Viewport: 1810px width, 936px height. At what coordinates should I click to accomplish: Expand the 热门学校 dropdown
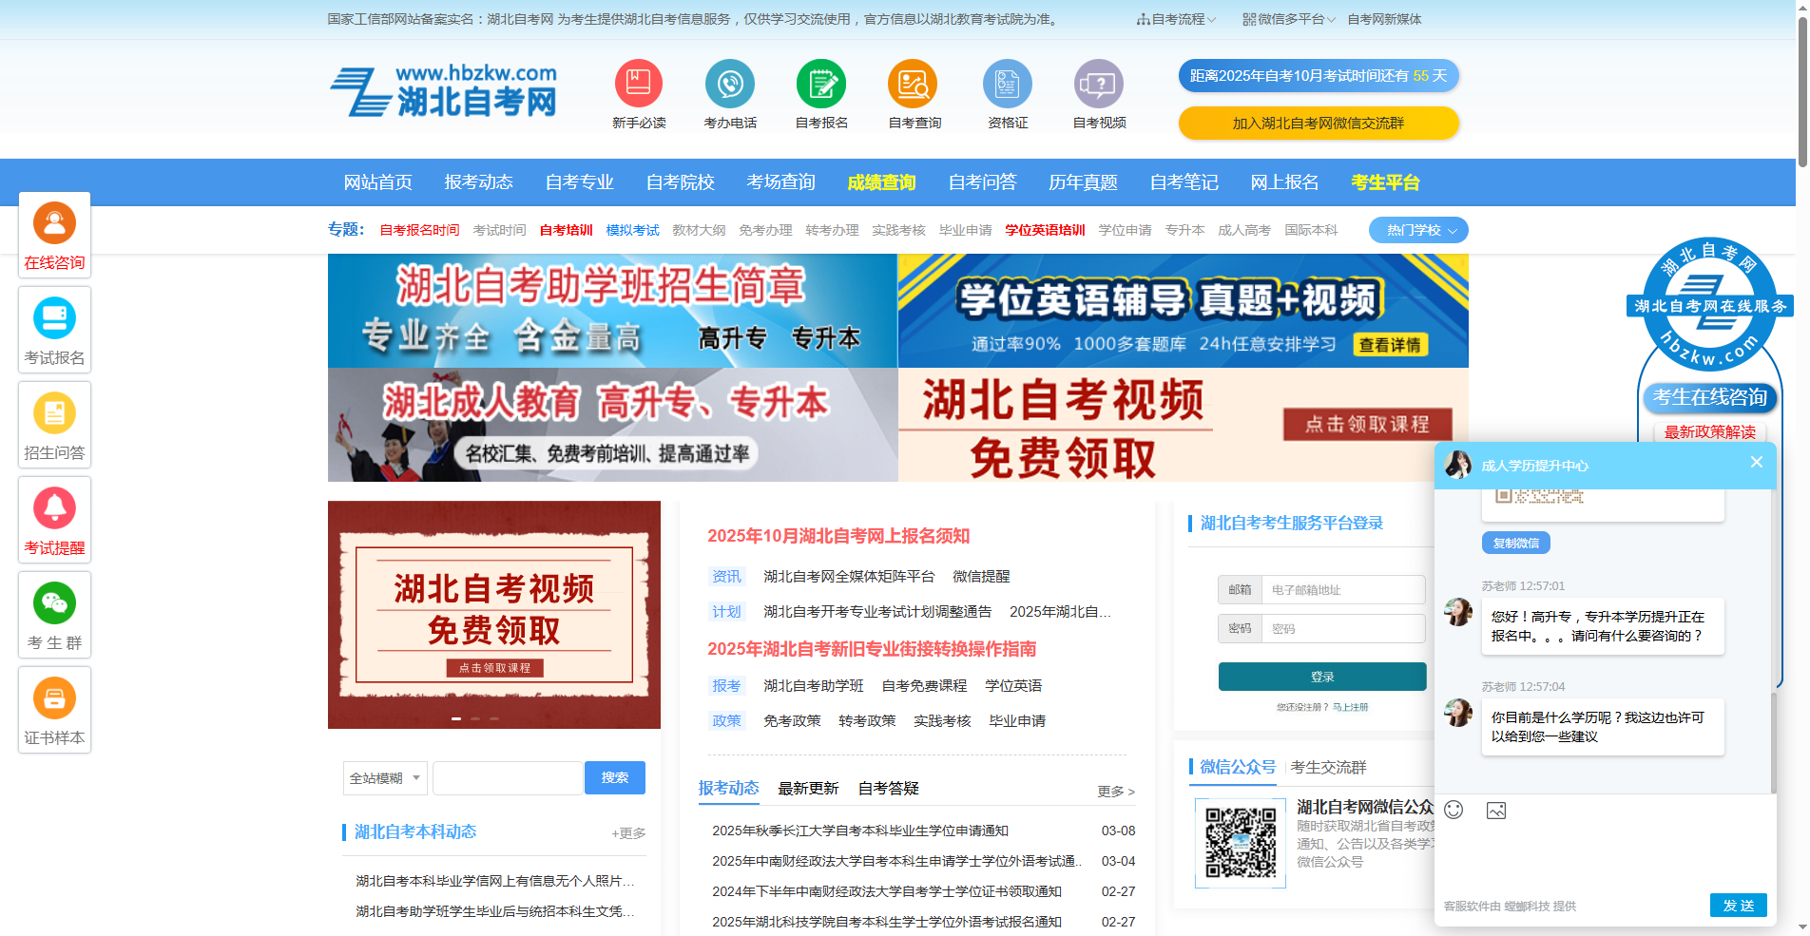coord(1417,230)
